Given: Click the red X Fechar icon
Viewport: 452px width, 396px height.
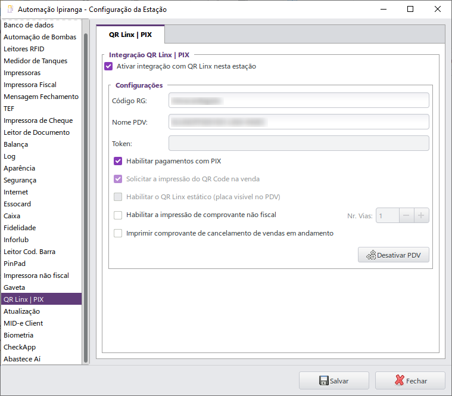Looking at the screenshot, I should tap(399, 380).
